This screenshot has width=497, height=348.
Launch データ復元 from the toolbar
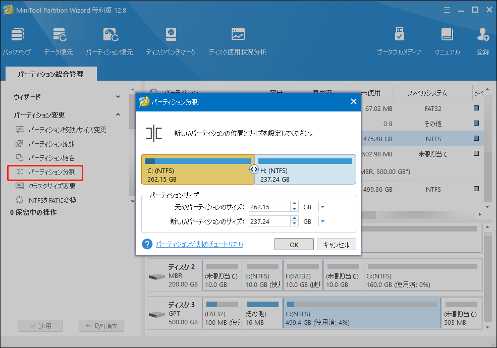coord(59,41)
